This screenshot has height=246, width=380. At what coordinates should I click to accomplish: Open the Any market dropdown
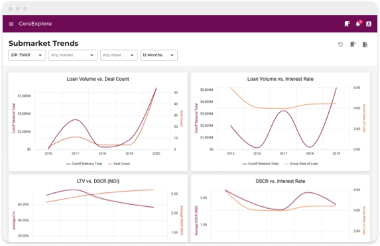(73, 55)
